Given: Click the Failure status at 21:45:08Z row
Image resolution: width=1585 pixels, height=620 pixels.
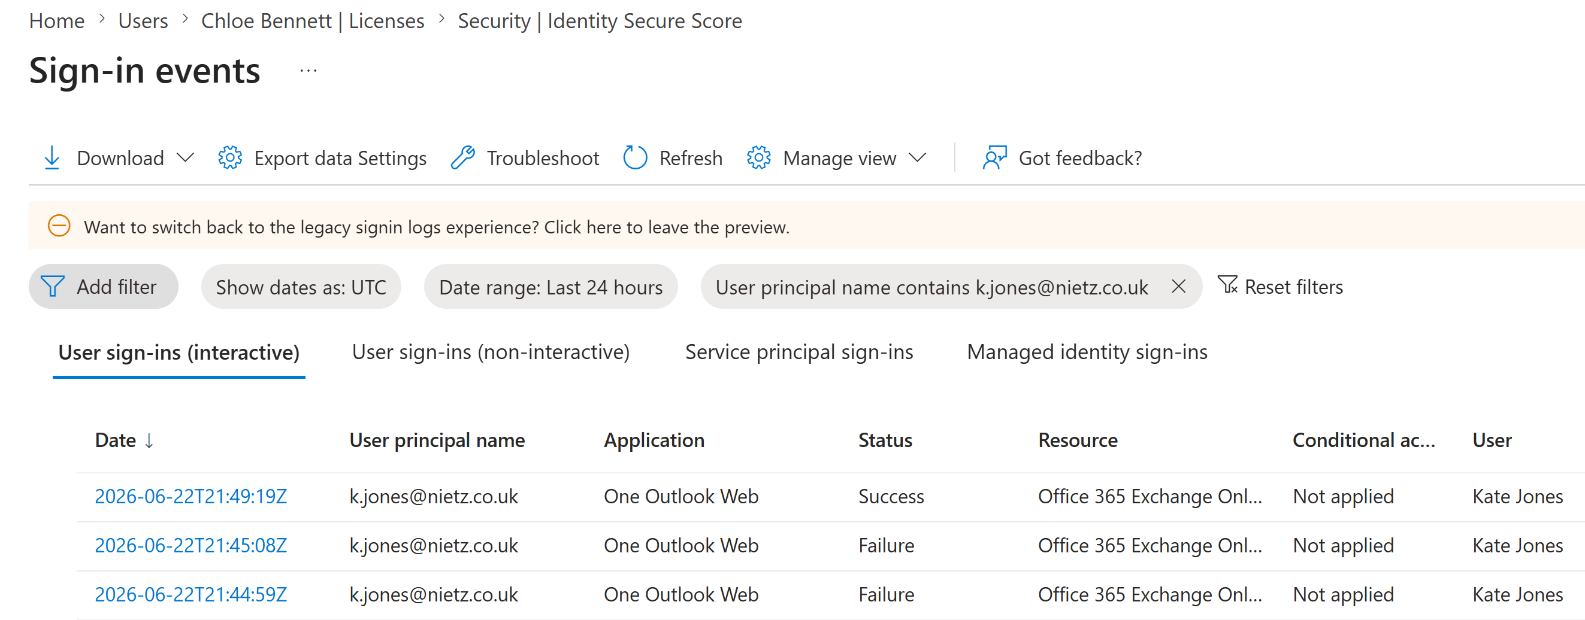Looking at the screenshot, I should [886, 546].
